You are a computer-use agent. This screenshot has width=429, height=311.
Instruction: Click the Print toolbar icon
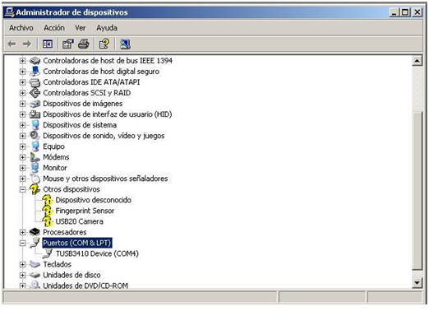(84, 44)
